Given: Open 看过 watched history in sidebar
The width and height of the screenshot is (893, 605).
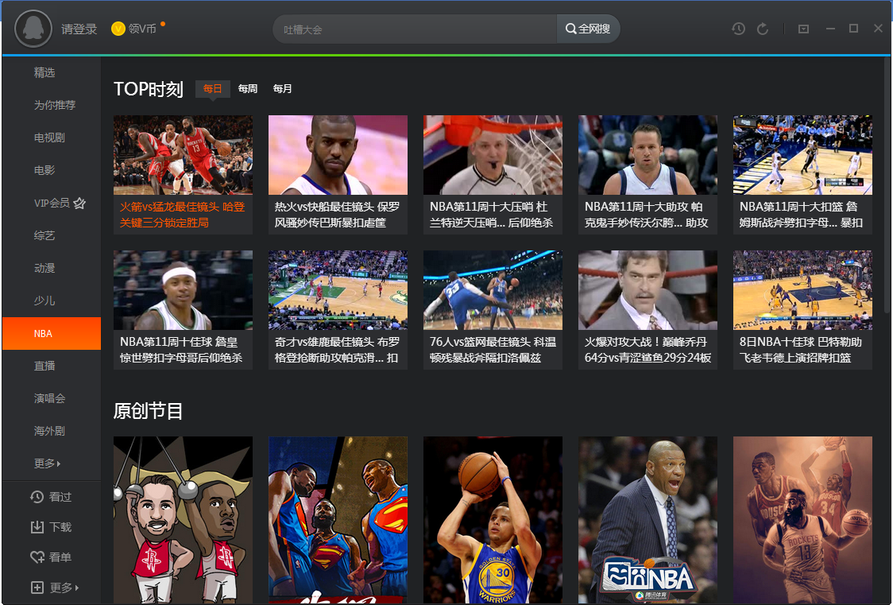Looking at the screenshot, I should point(52,497).
